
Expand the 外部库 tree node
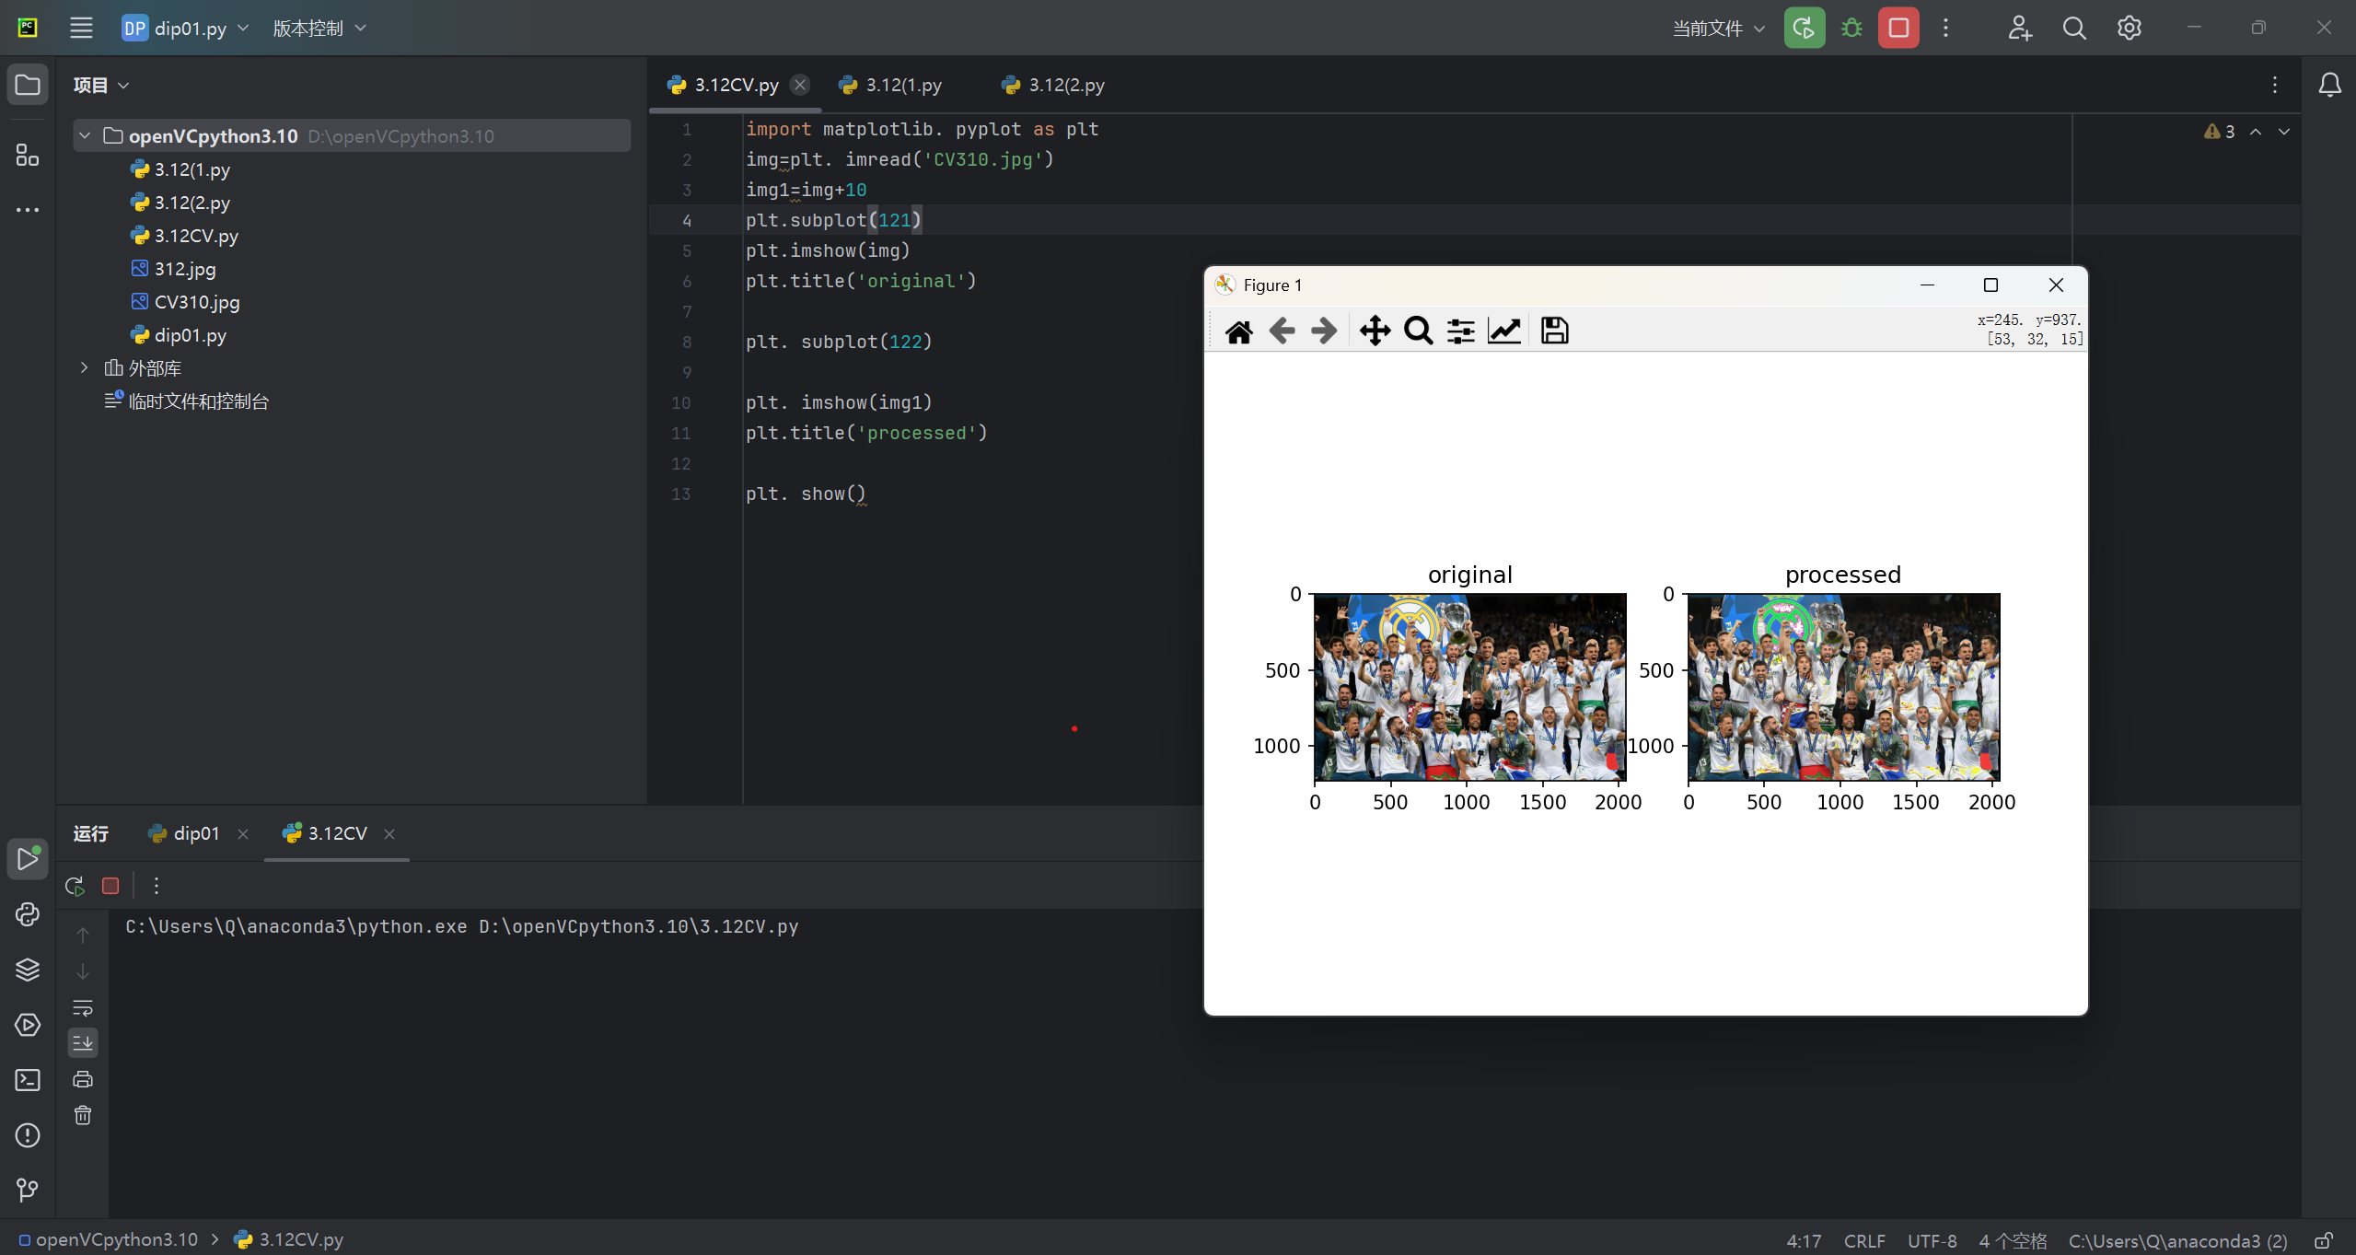pos(85,367)
